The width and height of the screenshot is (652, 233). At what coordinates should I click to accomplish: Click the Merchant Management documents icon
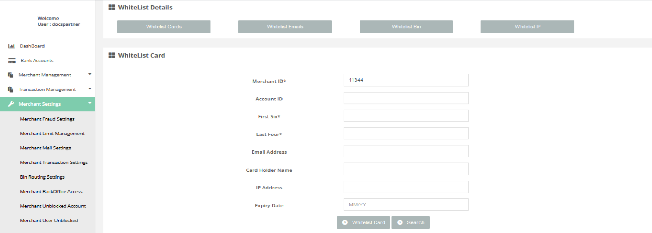11,75
